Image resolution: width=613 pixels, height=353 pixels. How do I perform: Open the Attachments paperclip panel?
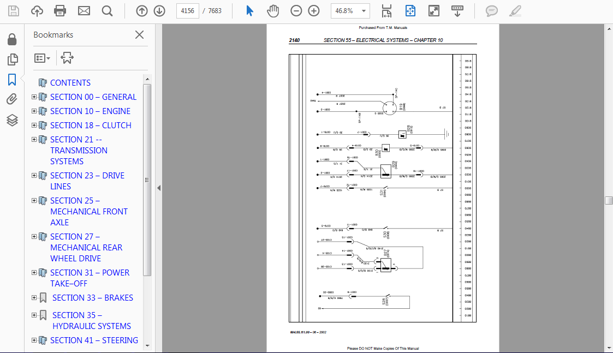coord(12,99)
